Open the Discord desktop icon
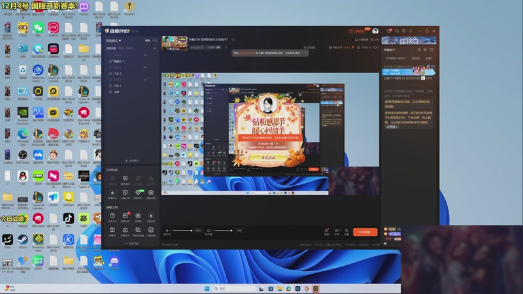The width and height of the screenshot is (523, 294). pyautogui.click(x=114, y=262)
